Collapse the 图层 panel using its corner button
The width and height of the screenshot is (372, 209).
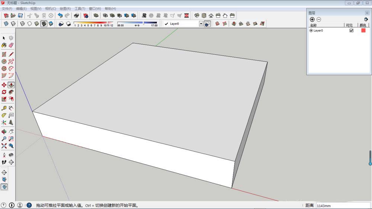[367, 13]
